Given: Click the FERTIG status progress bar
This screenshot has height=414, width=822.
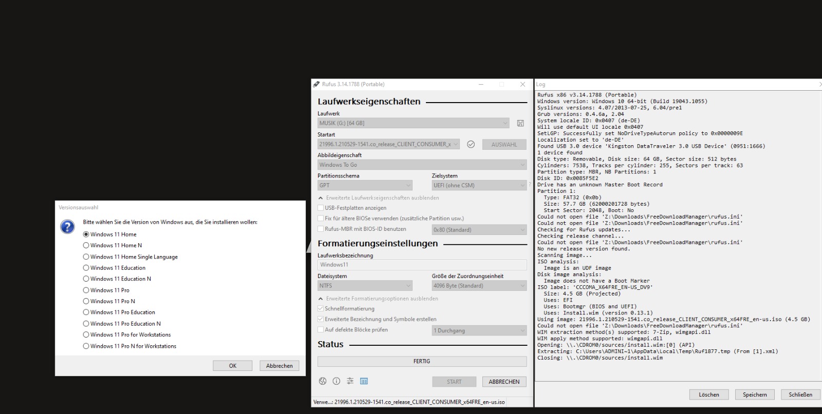Looking at the screenshot, I should [422, 361].
